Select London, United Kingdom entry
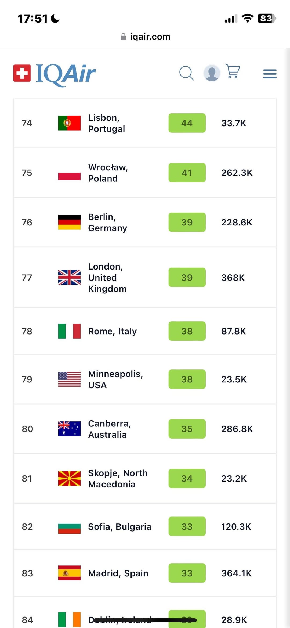The height and width of the screenshot is (628, 290). 145,278
